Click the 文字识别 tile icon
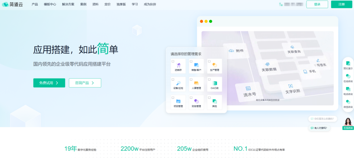The height and width of the screenshot is (166, 354). coord(290,86)
